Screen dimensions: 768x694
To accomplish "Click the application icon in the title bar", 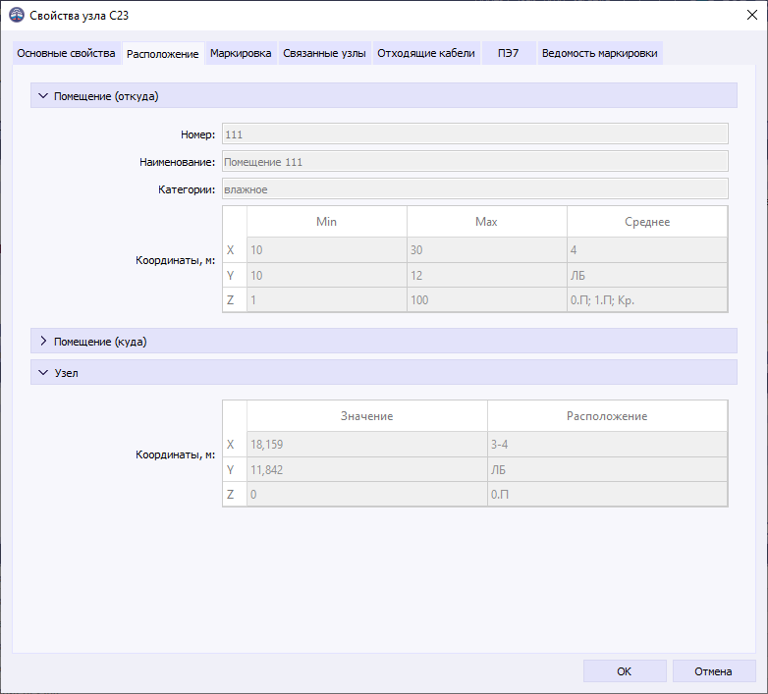I will coord(16,15).
